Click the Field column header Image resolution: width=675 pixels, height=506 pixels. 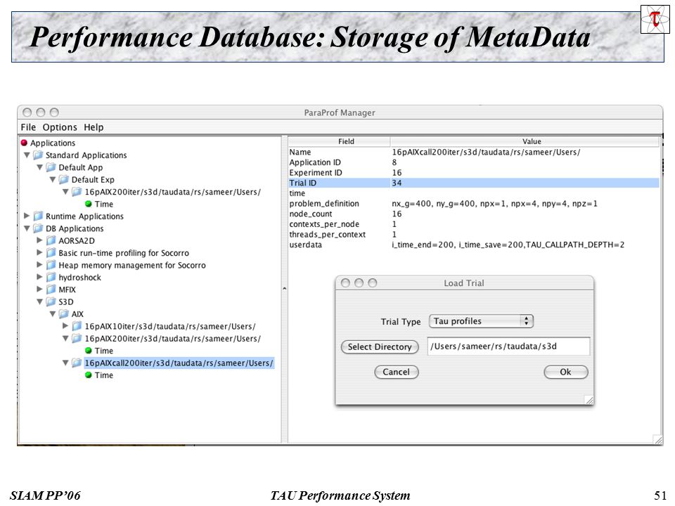point(339,141)
